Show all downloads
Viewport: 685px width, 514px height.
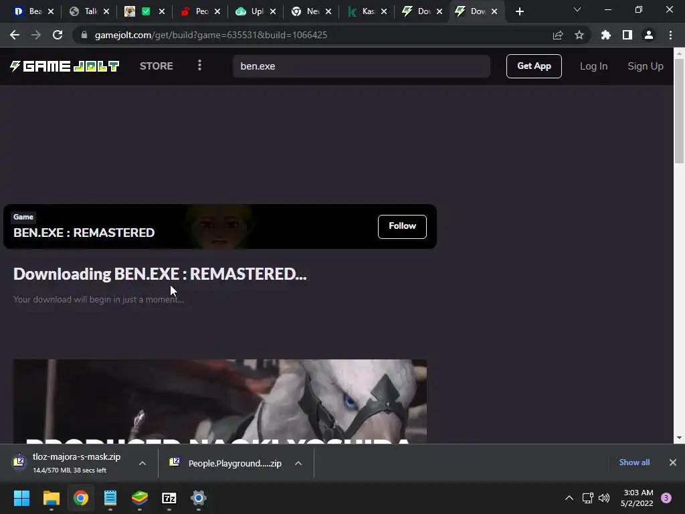pos(634,462)
